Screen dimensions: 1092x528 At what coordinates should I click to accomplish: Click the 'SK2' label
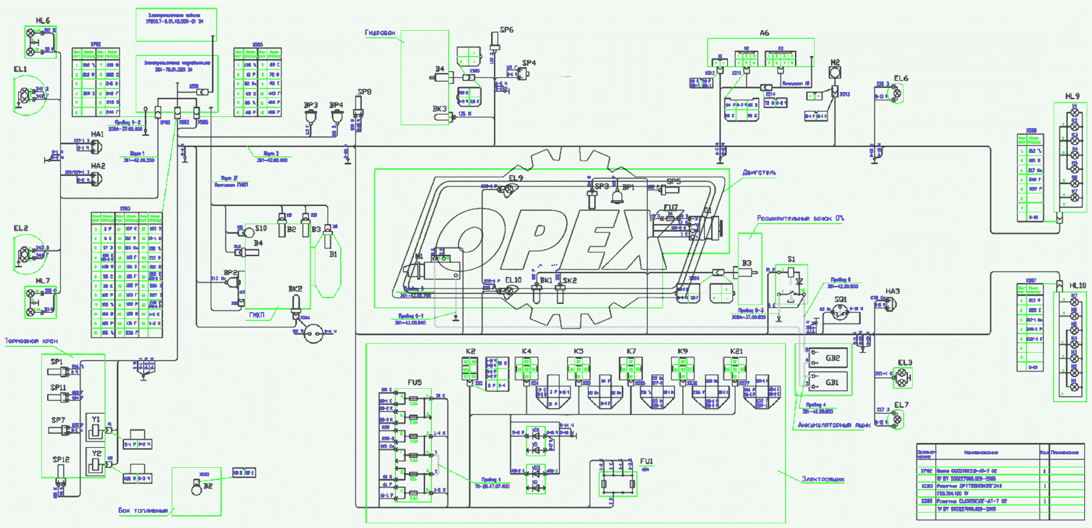(x=570, y=281)
